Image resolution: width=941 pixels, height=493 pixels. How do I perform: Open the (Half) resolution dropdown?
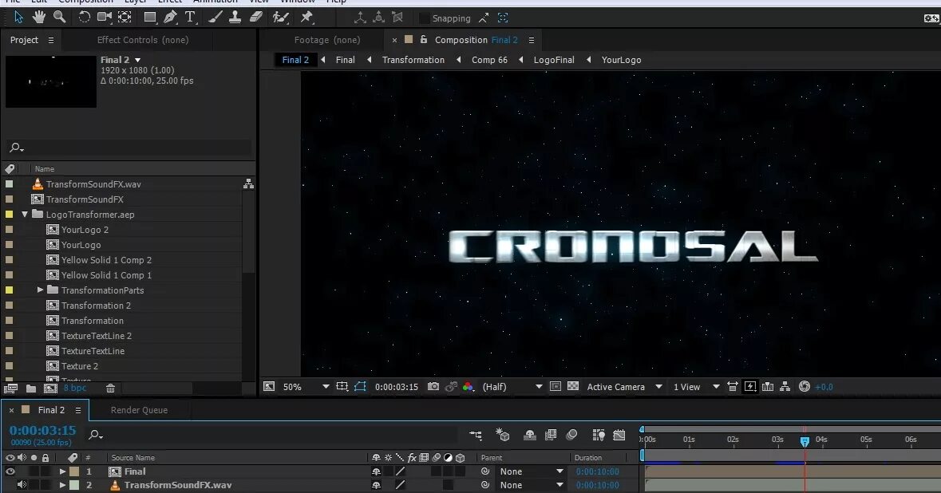point(512,387)
